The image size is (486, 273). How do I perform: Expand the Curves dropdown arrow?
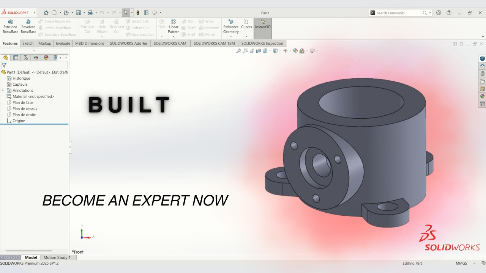click(246, 36)
